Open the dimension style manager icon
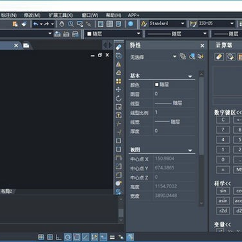This screenshot has height=242, width=242. tap(193, 24)
